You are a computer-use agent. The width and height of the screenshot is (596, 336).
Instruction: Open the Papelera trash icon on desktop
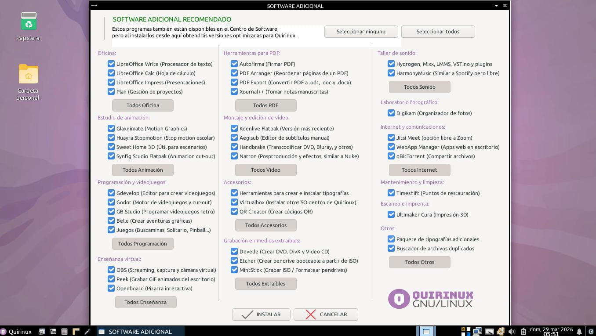coord(28,26)
